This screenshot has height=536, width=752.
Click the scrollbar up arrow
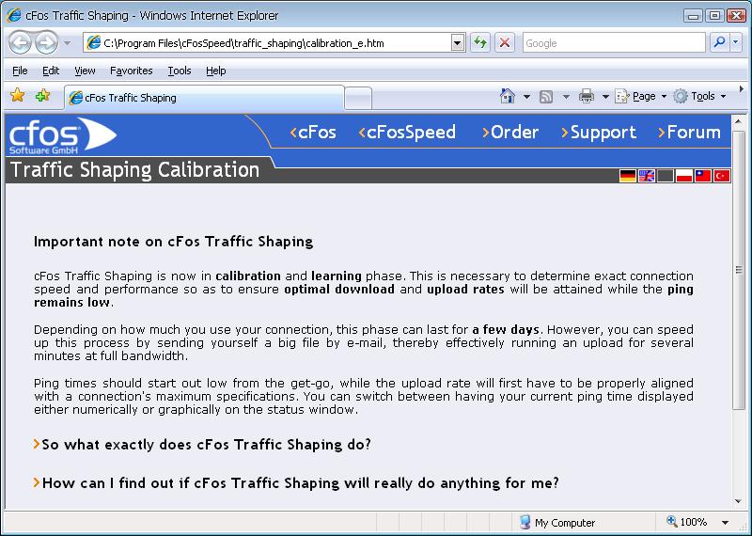[739, 122]
